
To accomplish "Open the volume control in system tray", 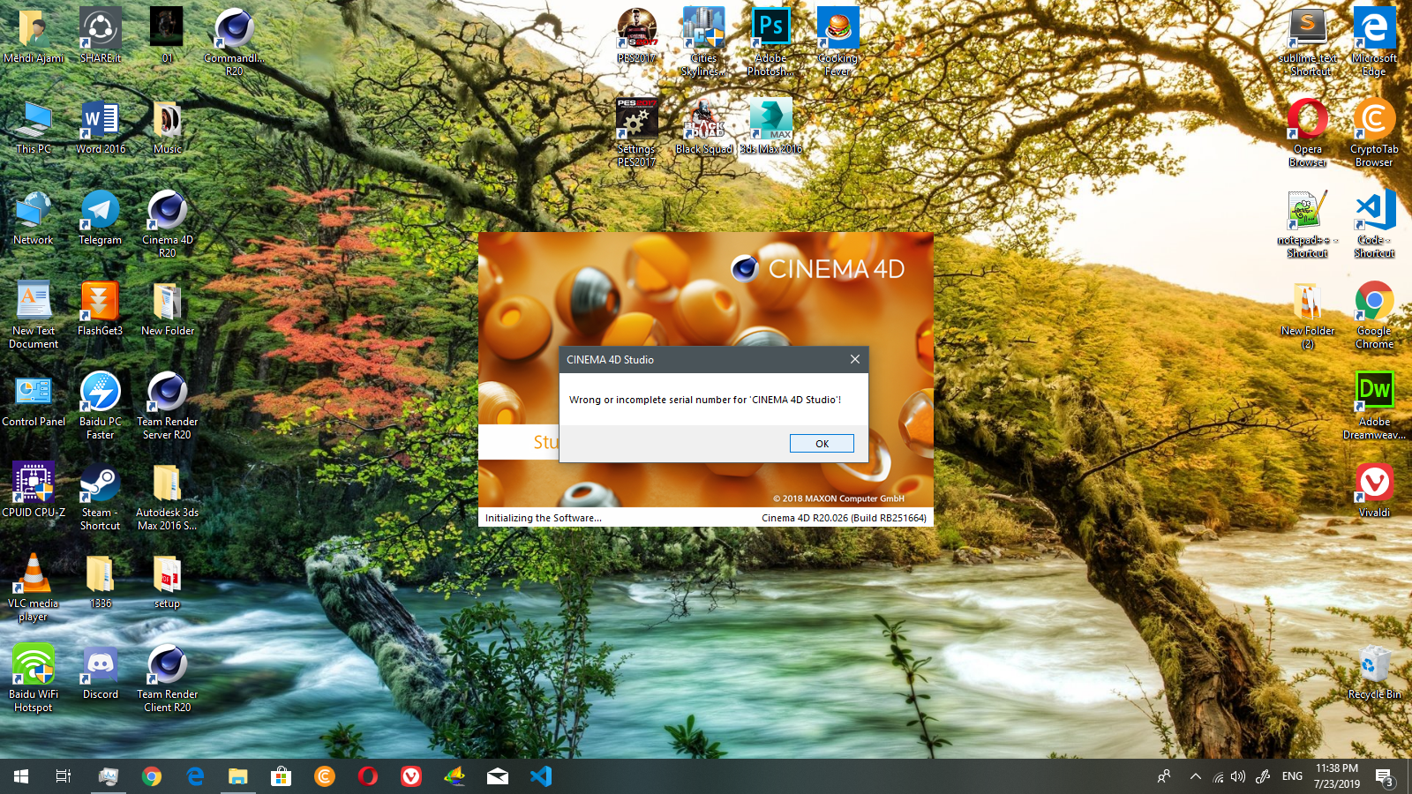I will click(1238, 776).
